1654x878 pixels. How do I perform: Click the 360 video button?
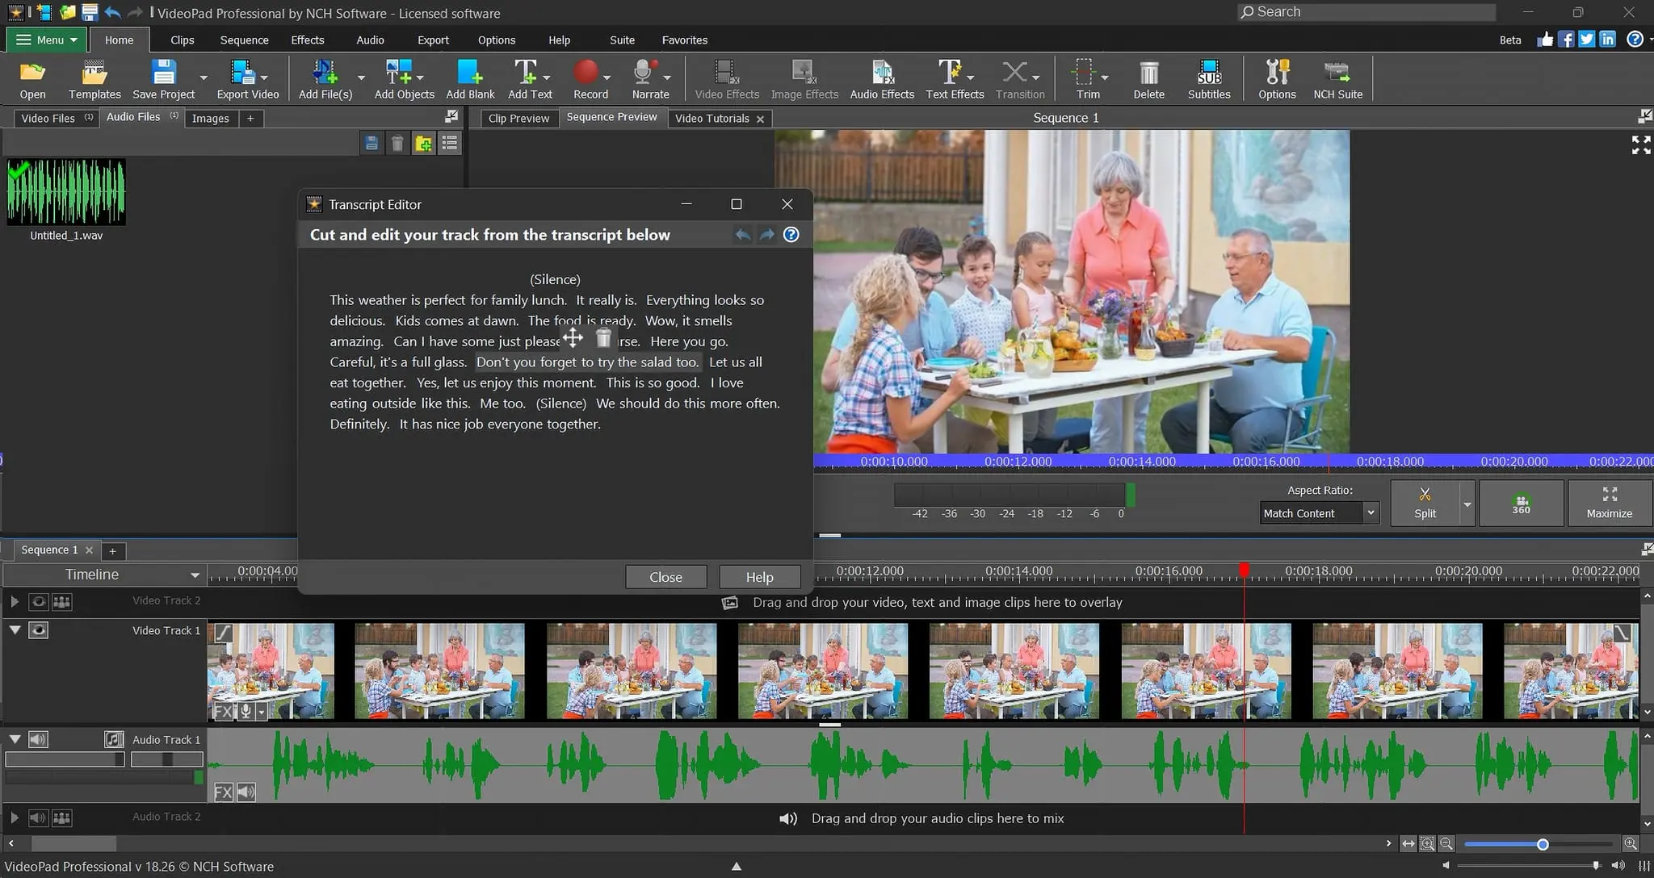coord(1521,502)
